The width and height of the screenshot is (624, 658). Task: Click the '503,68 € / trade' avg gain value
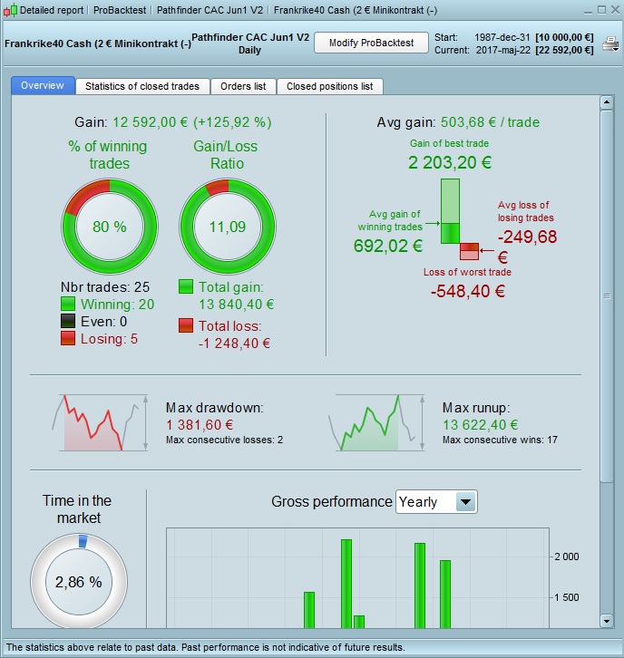[x=490, y=122]
